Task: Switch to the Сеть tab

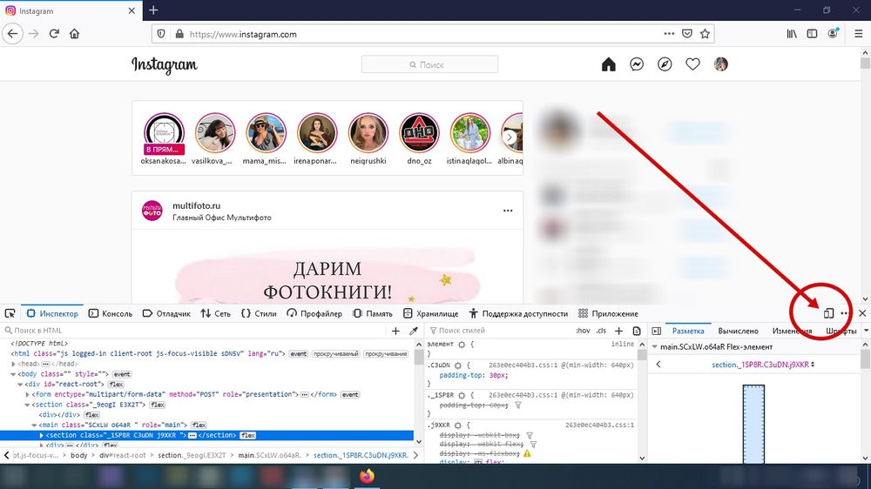Action: coord(215,313)
